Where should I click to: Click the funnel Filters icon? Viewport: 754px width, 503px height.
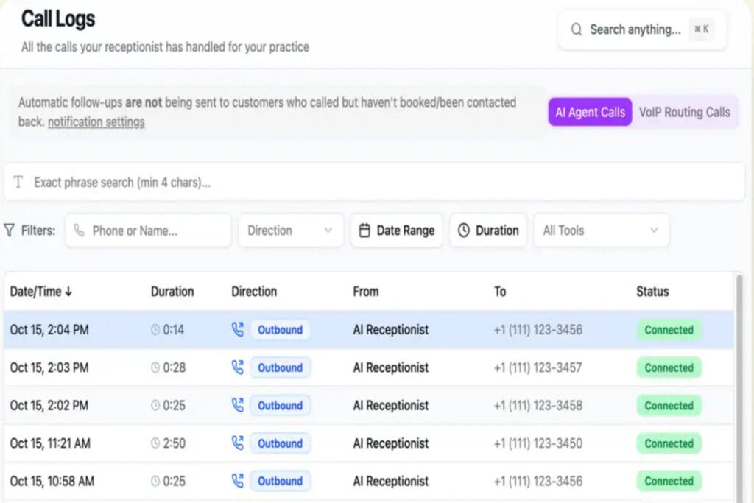(10, 231)
